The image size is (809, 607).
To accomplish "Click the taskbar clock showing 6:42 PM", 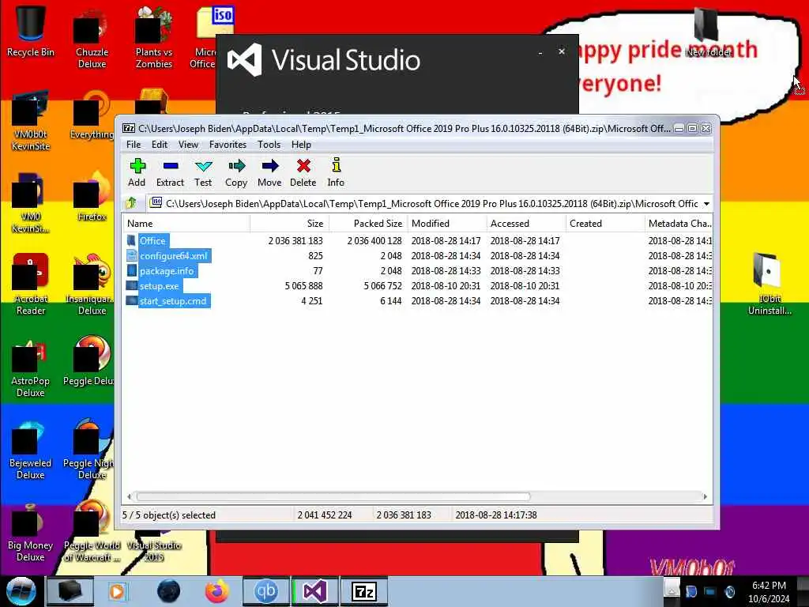I will tap(769, 592).
